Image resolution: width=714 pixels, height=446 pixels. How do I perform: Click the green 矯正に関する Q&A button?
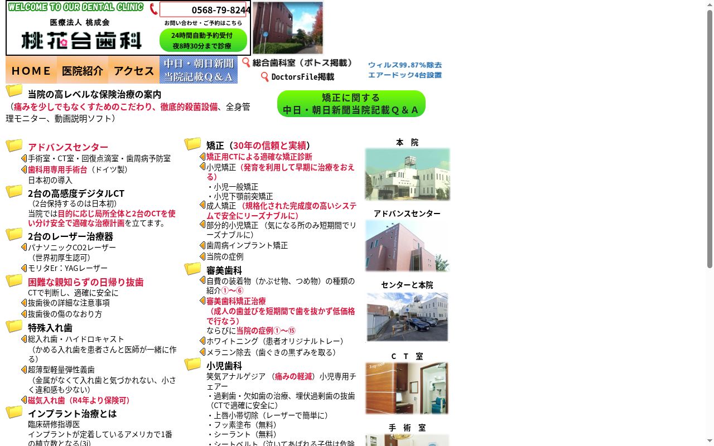click(x=351, y=104)
